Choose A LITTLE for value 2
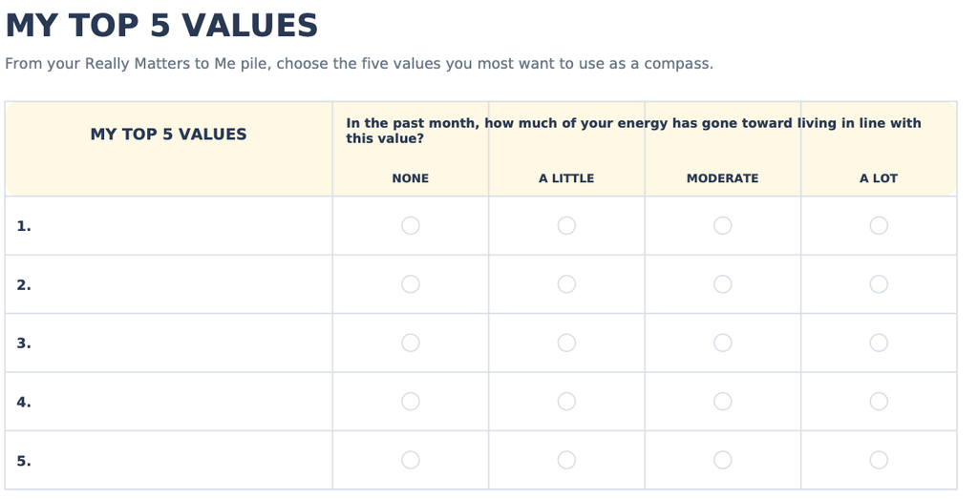Screen dimensions: 978x499 (x=566, y=284)
